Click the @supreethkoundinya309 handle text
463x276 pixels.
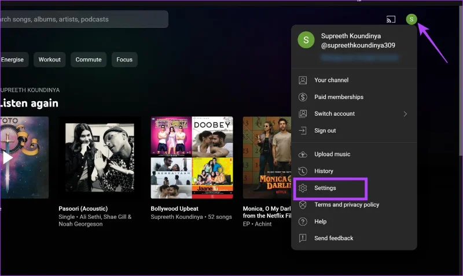click(358, 45)
